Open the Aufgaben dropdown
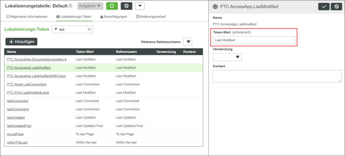This screenshot has width=345, height=156. pos(90,6)
